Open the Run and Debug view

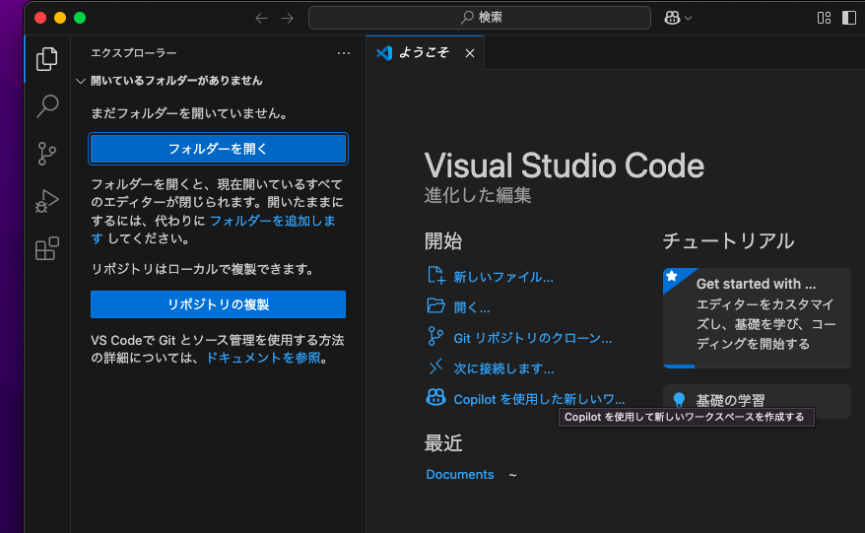(47, 201)
